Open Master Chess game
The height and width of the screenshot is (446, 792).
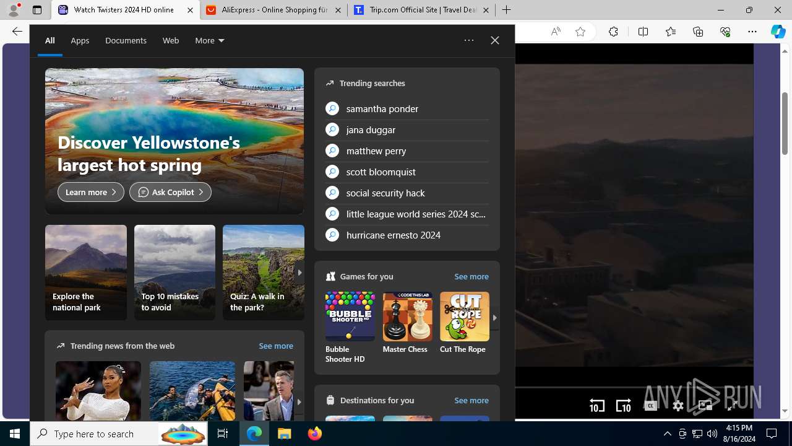point(407,323)
